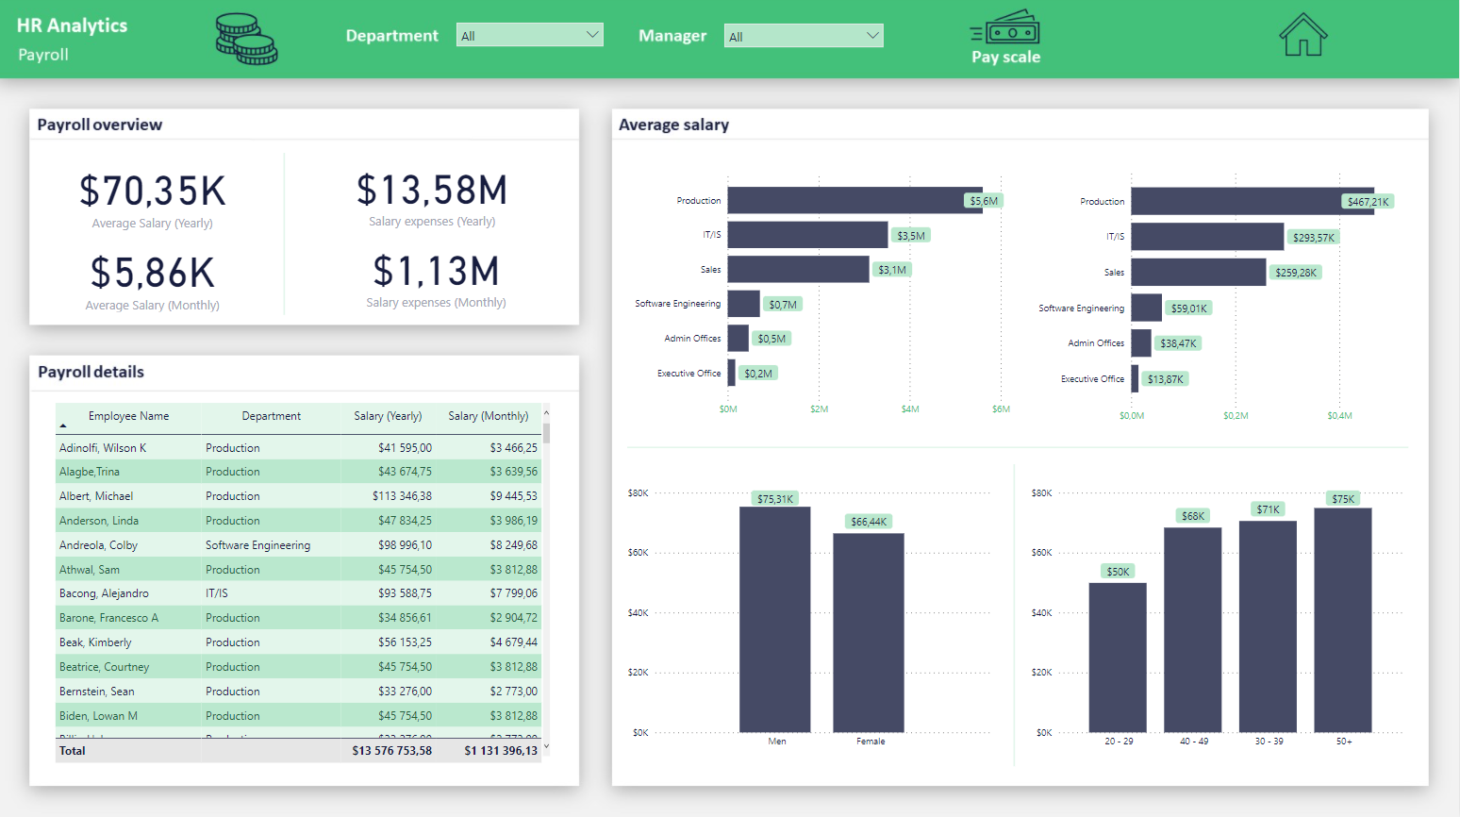Click the table scroll up arrow
This screenshot has height=817, width=1460.
(x=546, y=413)
